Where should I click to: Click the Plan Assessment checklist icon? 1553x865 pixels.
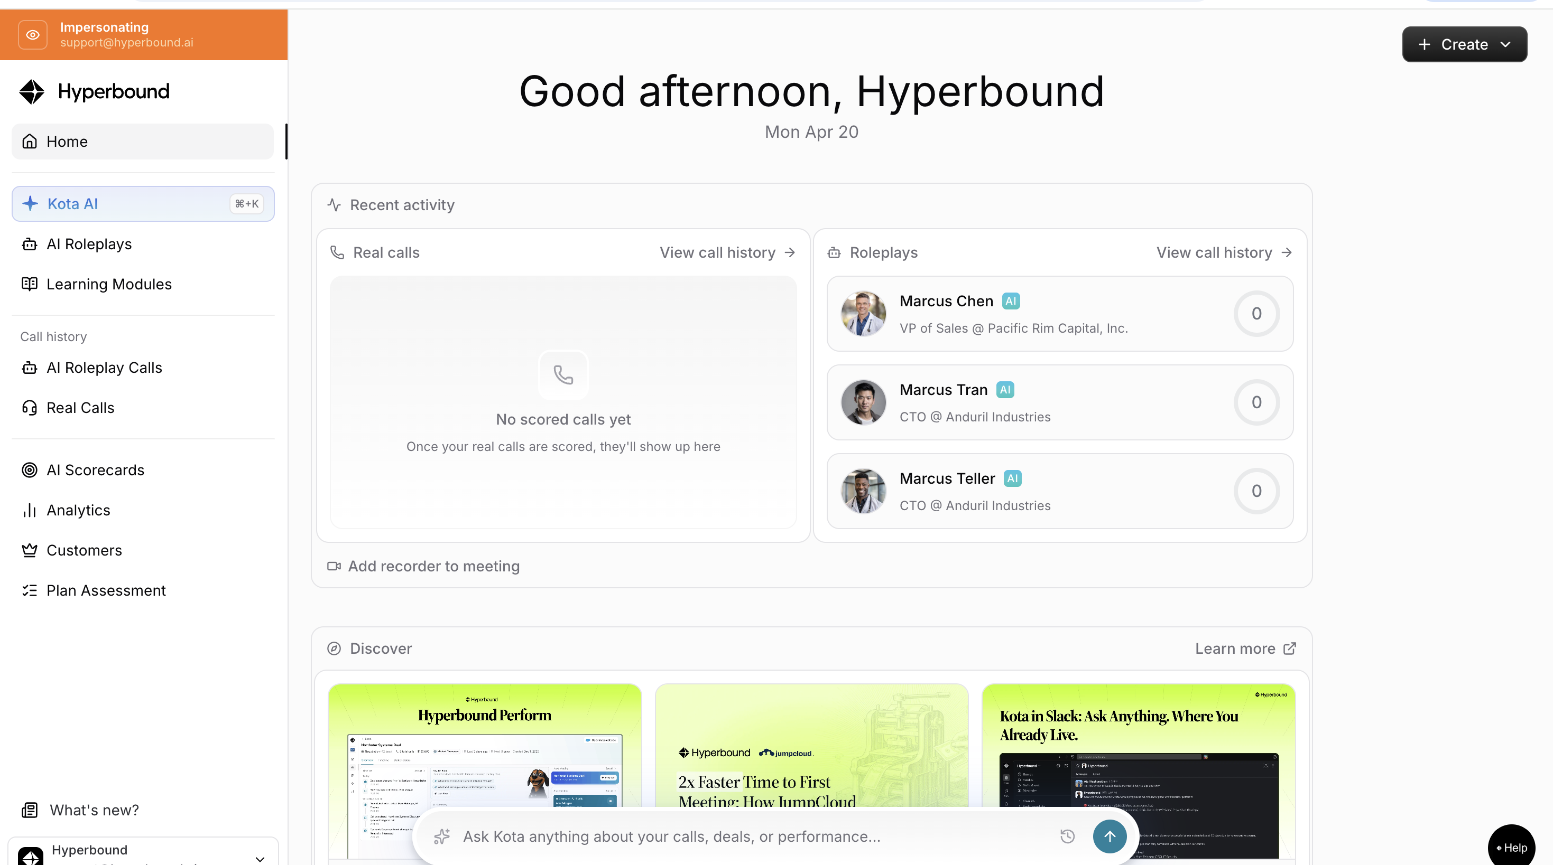[x=30, y=590]
